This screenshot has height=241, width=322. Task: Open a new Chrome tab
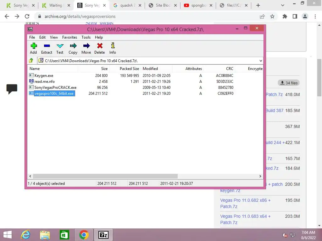coord(258,5)
